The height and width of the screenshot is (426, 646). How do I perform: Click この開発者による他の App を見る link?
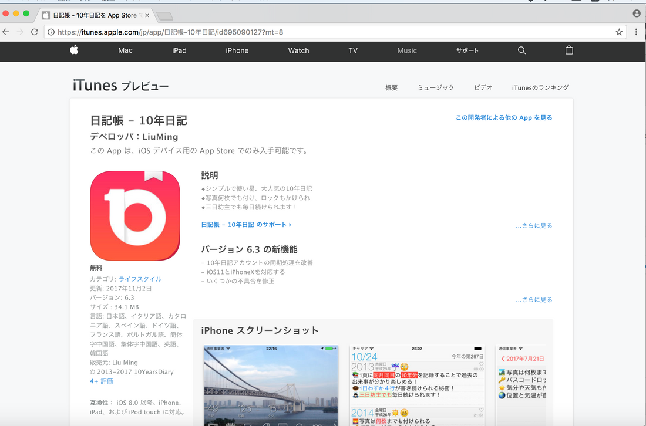504,118
